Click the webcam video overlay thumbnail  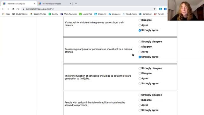[186, 10]
